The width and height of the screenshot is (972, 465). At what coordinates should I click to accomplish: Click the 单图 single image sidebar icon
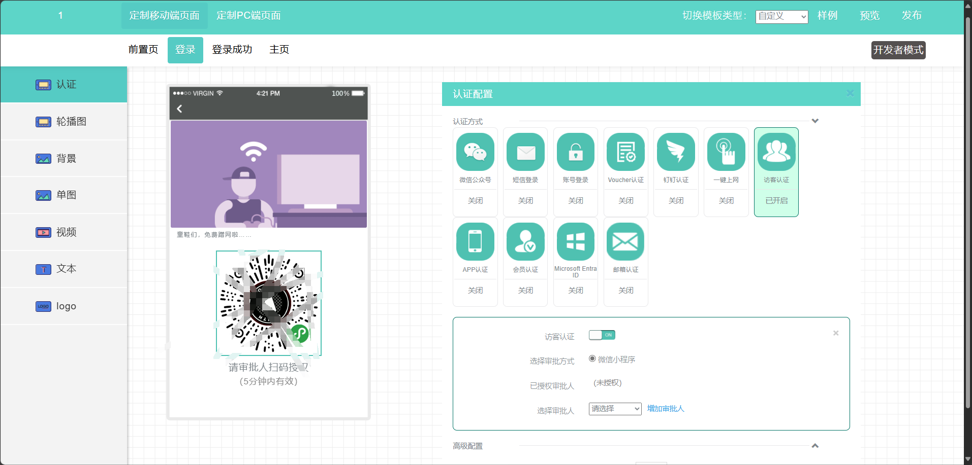(43, 195)
